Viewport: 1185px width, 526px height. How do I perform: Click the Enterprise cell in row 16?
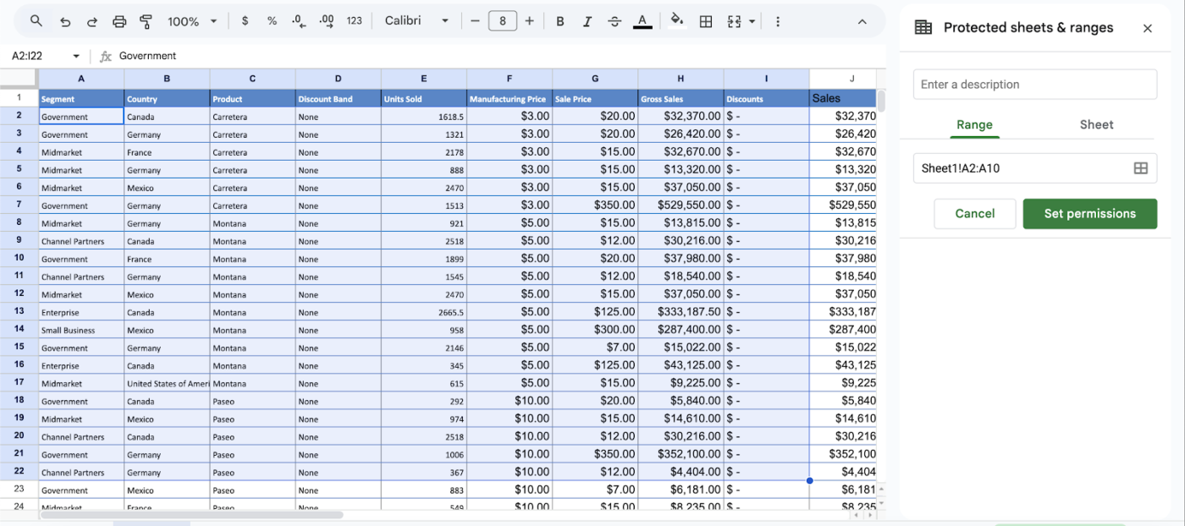tap(81, 365)
